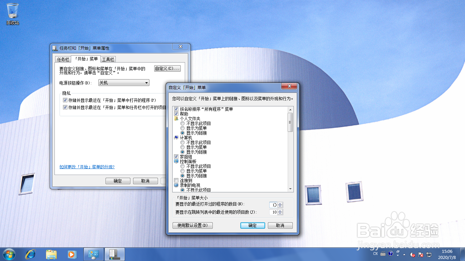Click the title bar icon of 任务栏 properties window
The height and width of the screenshot is (261, 465).
[x=55, y=48]
